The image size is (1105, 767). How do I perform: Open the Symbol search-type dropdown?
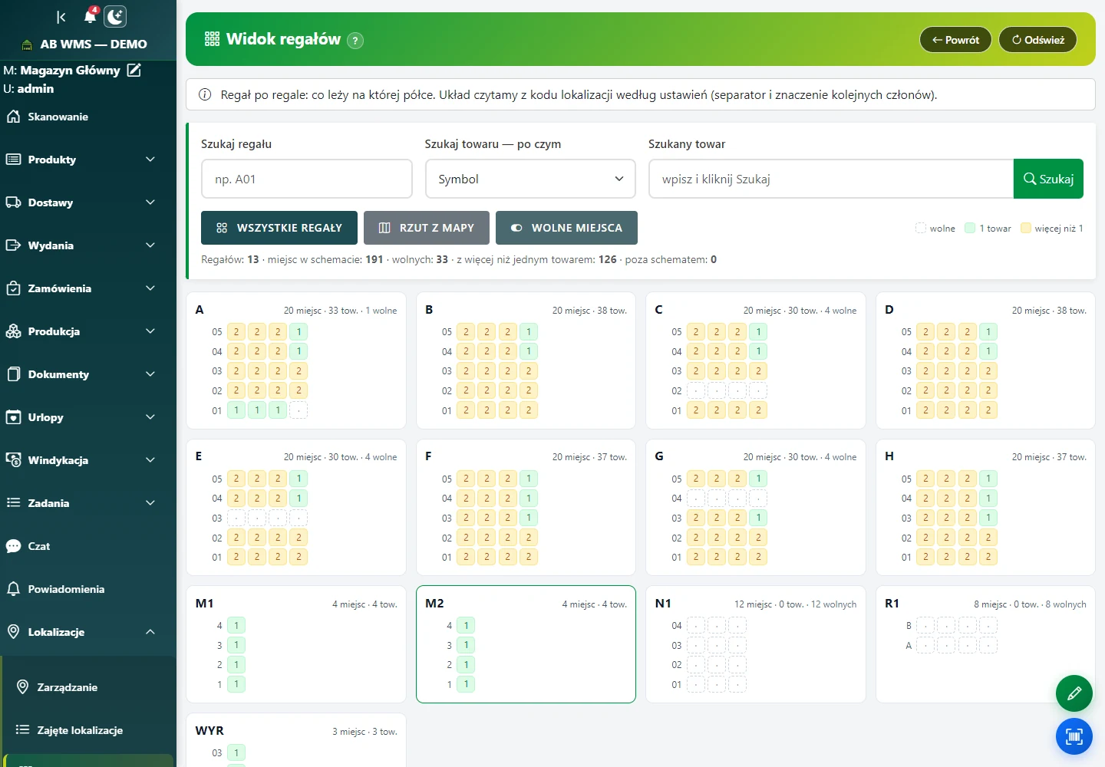click(x=530, y=179)
